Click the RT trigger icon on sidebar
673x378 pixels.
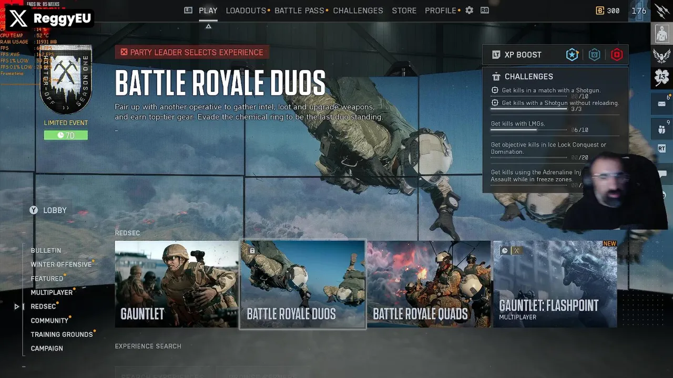[662, 149]
